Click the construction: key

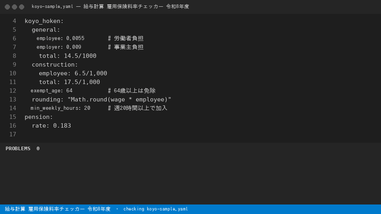pyautogui.click(x=55, y=65)
